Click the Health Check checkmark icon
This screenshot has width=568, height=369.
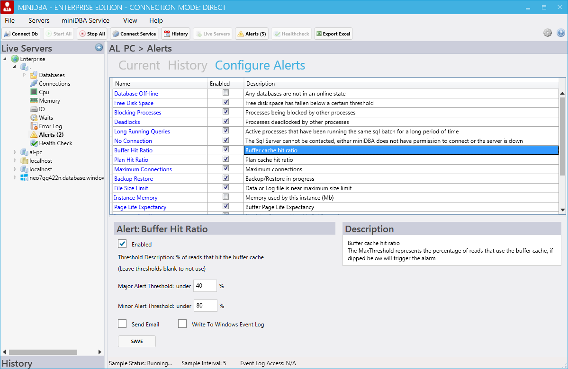pyautogui.click(x=34, y=143)
